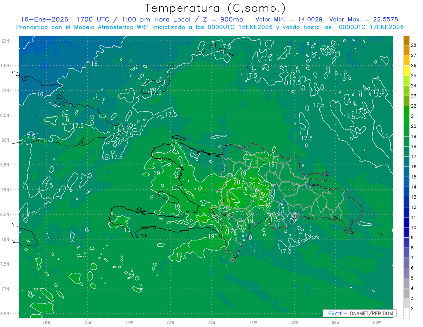Click the orange swatch between 27 and 28
Image resolution: width=423 pixels, height=327 pixels.
406,50
